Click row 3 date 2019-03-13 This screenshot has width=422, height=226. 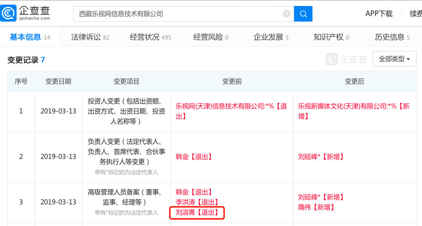point(58,202)
